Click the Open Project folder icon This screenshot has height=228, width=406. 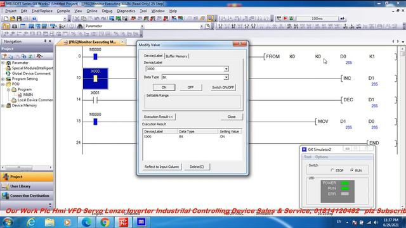[13, 18]
